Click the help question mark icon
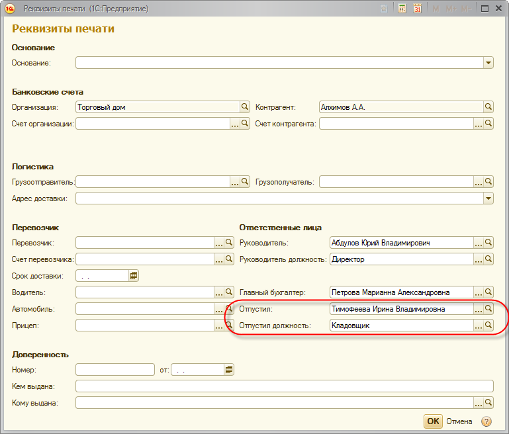509x434 pixels. 486,421
